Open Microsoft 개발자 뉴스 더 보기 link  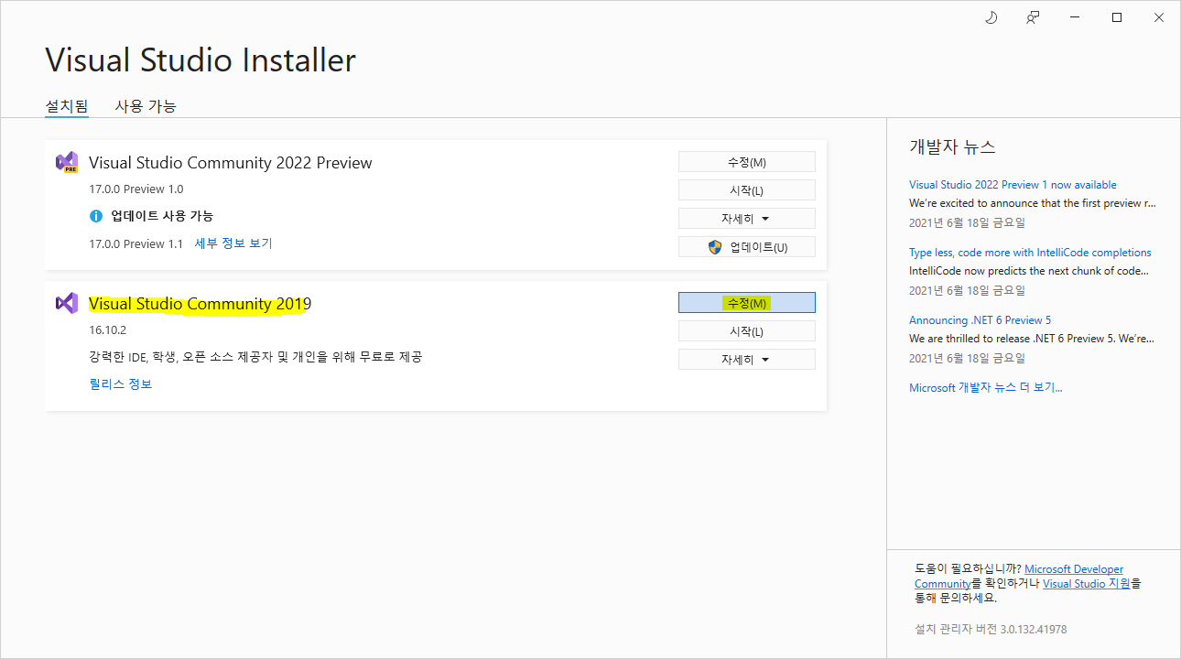[x=985, y=388]
